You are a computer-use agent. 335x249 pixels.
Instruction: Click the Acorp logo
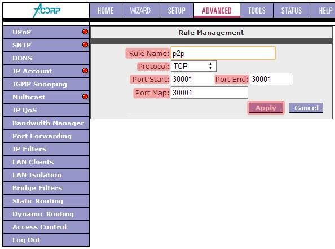[x=47, y=10]
